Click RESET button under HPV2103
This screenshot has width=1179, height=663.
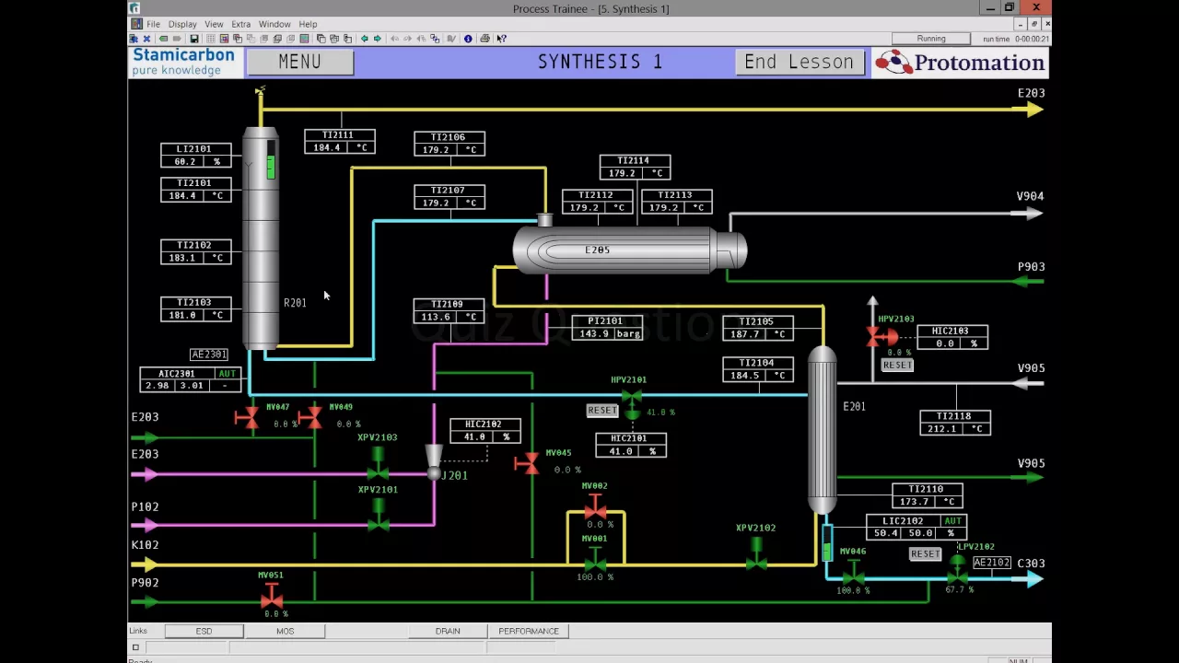coord(896,366)
